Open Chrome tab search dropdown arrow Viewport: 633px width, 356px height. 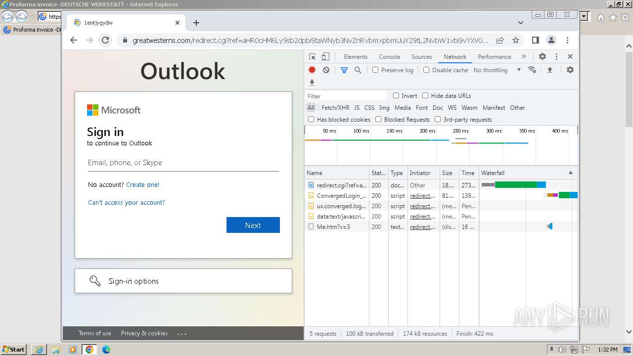pyautogui.click(x=521, y=23)
